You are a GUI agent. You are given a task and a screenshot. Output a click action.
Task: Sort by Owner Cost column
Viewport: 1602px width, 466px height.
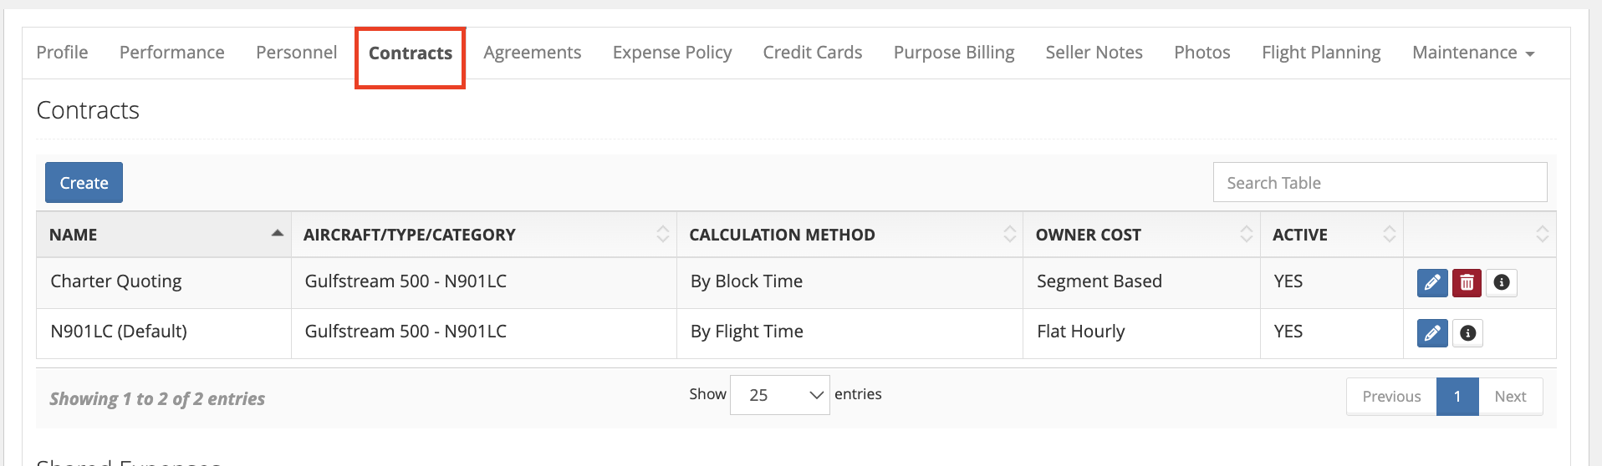1141,235
